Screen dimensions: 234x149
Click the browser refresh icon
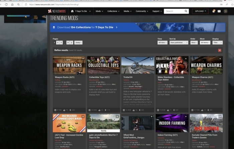(6, 4)
